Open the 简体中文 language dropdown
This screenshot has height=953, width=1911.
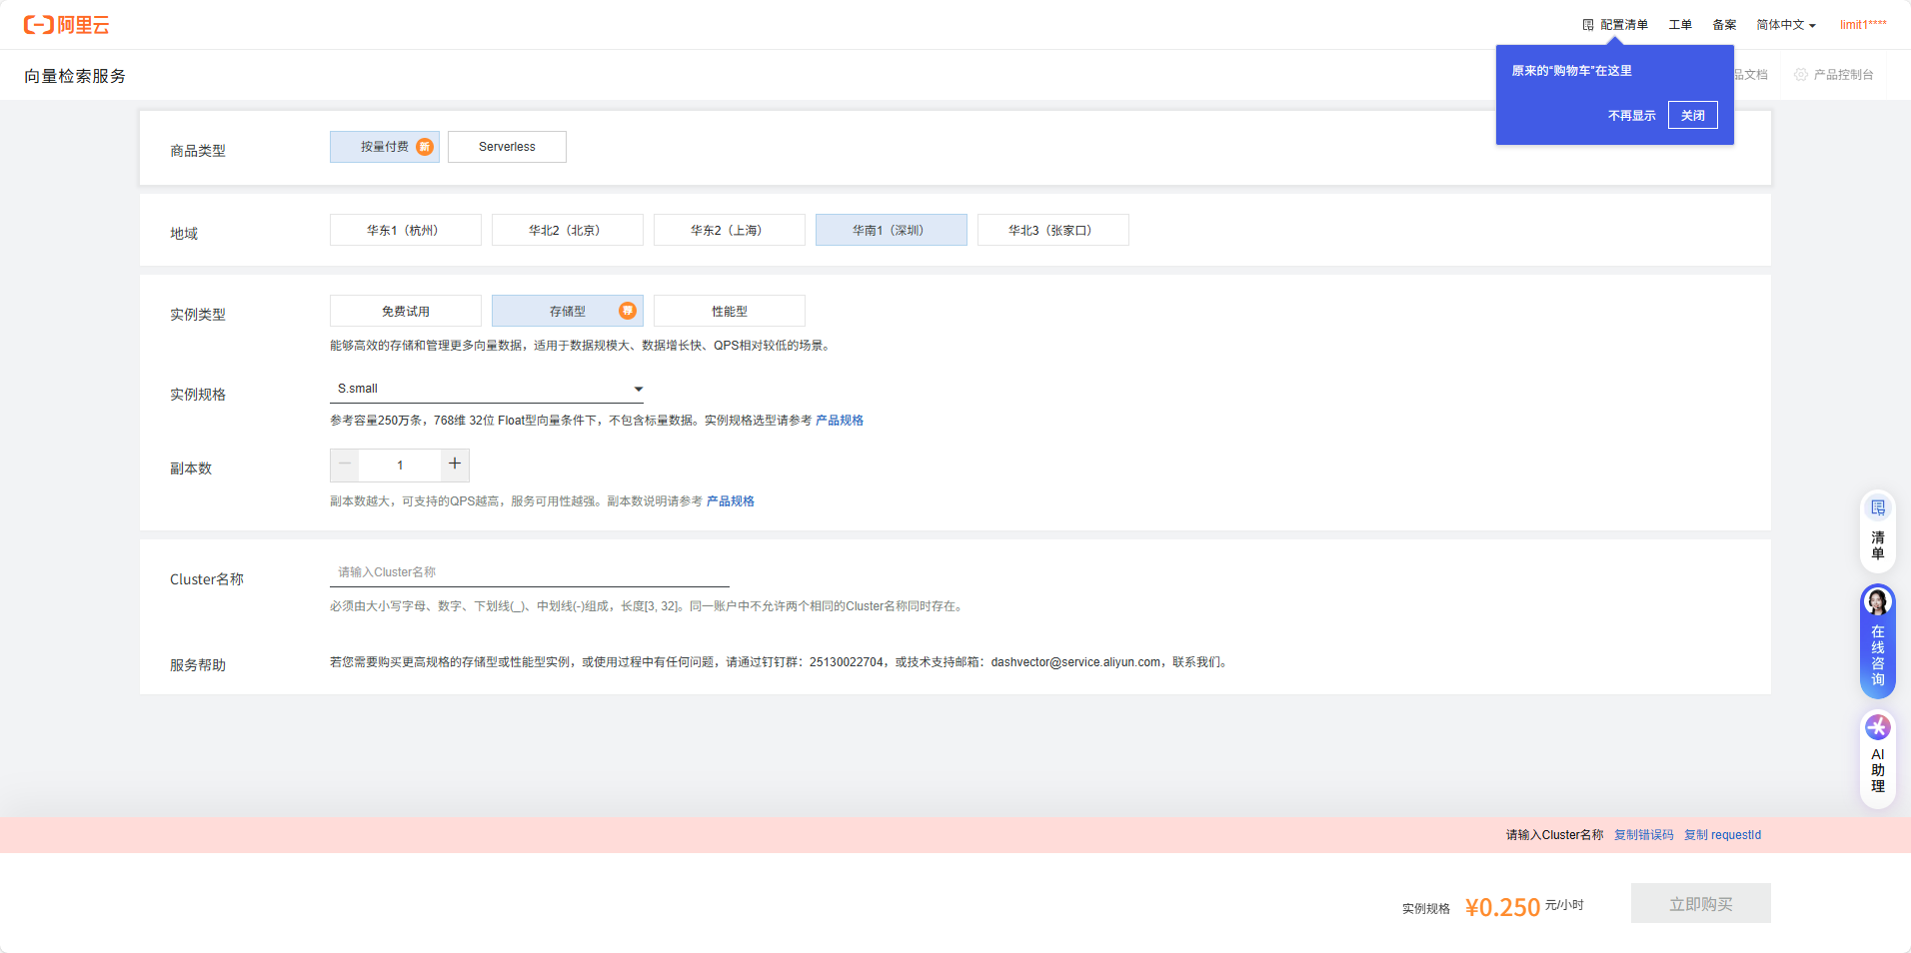coord(1786,25)
